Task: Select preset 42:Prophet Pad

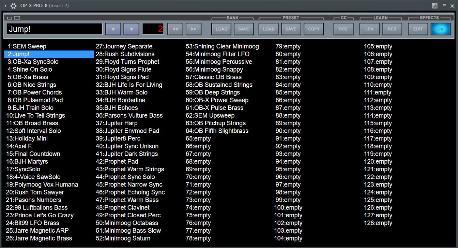Action: (117, 161)
